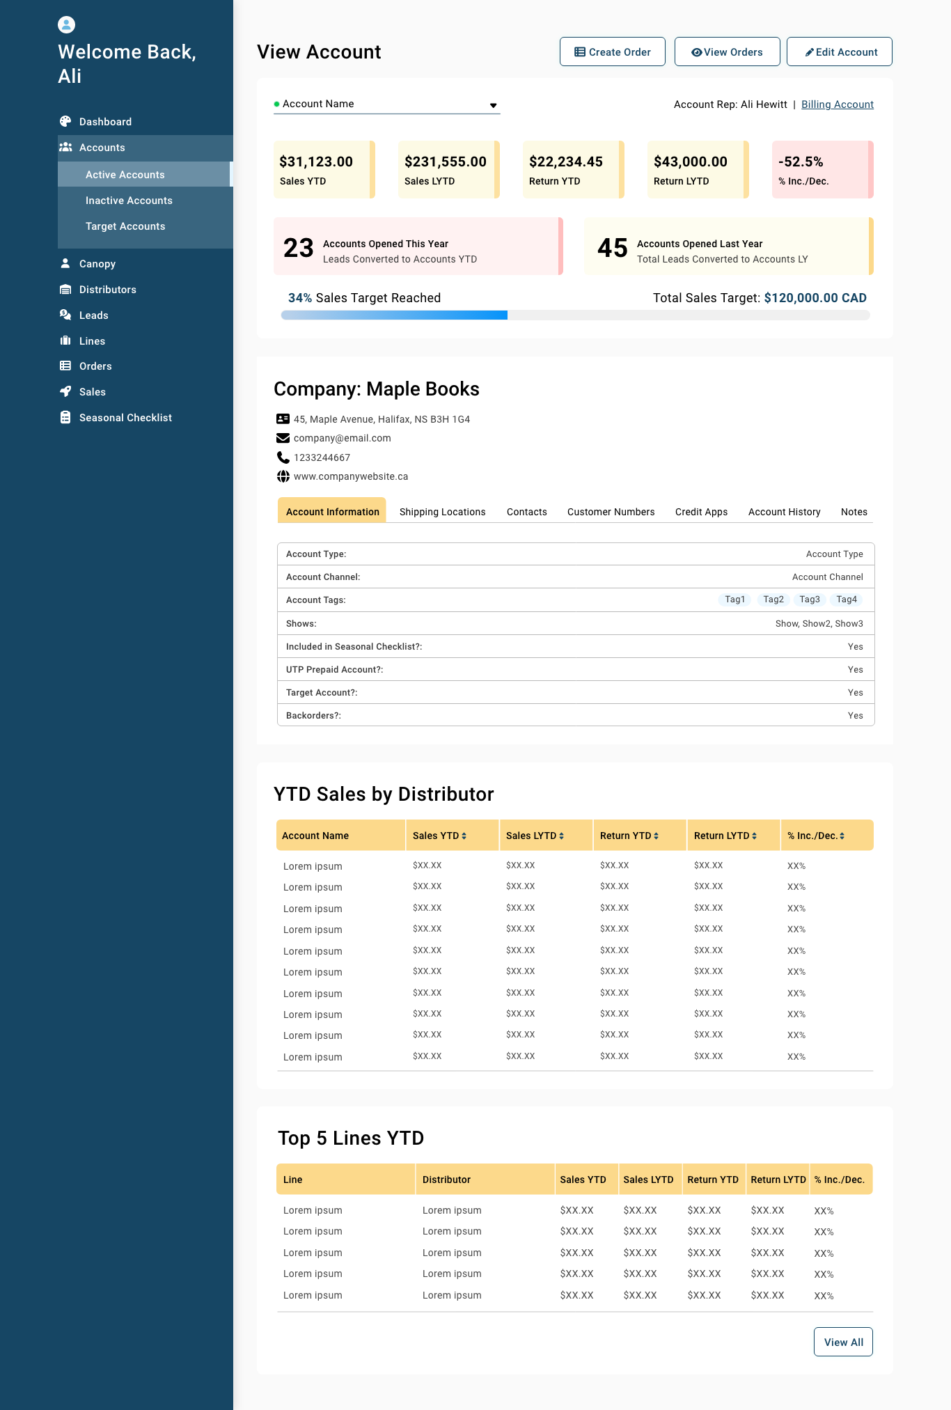Image resolution: width=951 pixels, height=1410 pixels.
Task: Click the Tag2 account tag
Action: (773, 600)
